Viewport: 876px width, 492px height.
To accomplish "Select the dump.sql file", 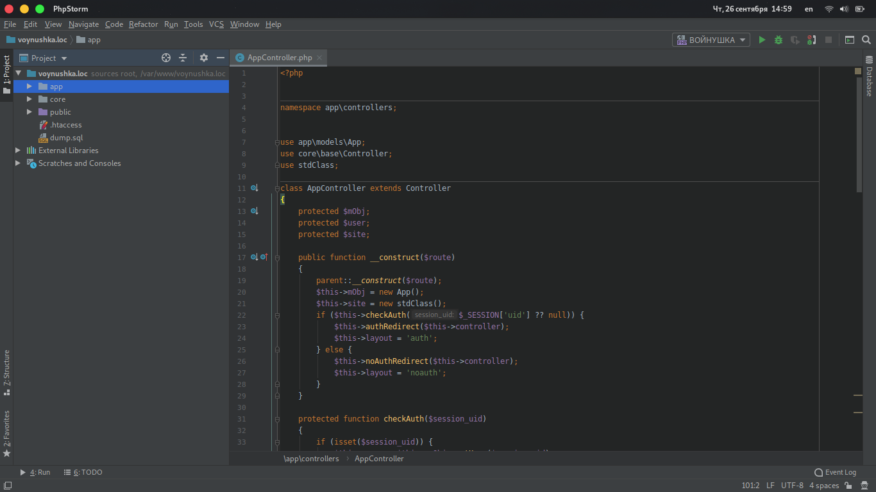I will click(66, 138).
